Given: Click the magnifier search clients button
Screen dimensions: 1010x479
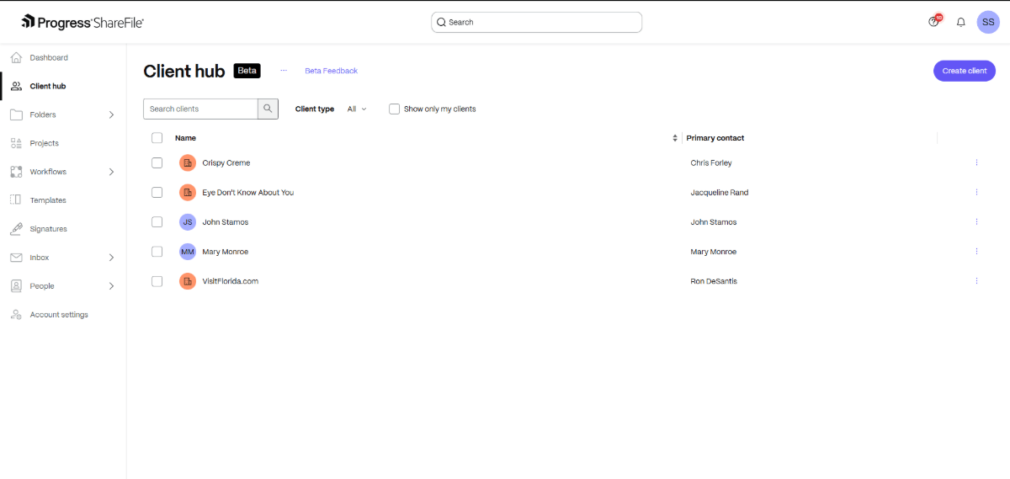Looking at the screenshot, I should point(268,109).
